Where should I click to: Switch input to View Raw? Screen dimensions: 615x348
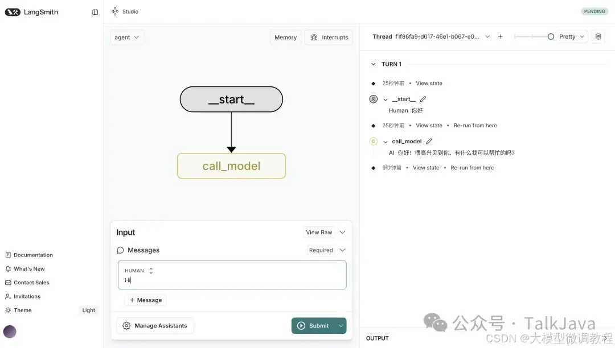point(319,232)
